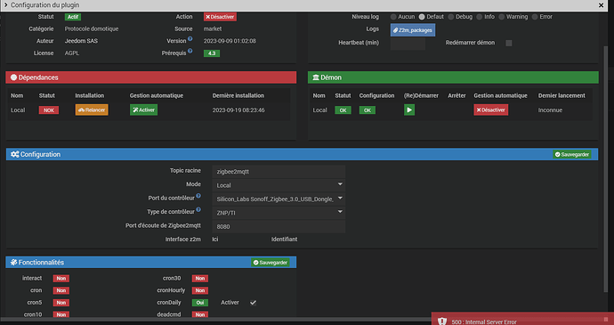Viewport: 614px width, 325px height.
Task: Click the NOK dependency status badge
Action: click(x=49, y=110)
